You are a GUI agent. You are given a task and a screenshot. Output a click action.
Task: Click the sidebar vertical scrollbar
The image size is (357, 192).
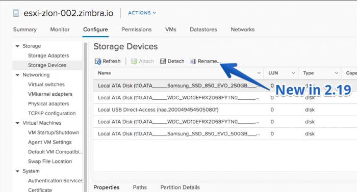tap(86, 117)
